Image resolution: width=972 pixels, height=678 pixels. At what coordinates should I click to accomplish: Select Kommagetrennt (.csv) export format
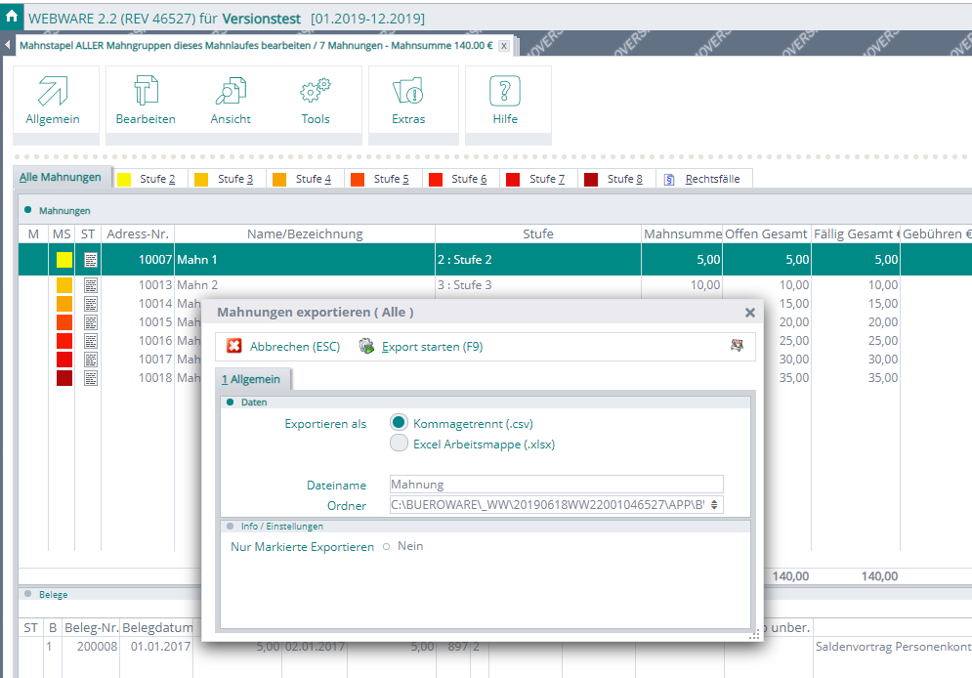tap(399, 423)
